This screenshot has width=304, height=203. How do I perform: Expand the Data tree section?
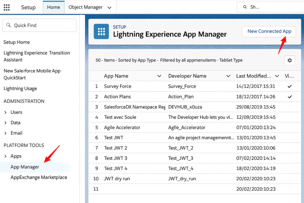[x=5, y=123]
